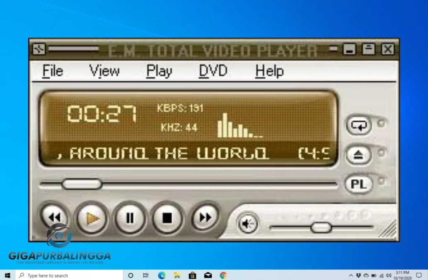
Task: Click the taskbar search box
Action: [69, 275]
